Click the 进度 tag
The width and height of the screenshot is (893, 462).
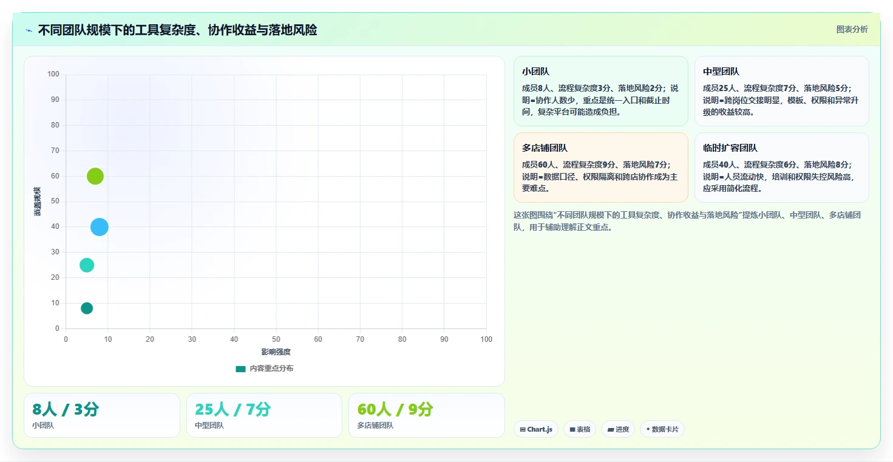(x=618, y=429)
